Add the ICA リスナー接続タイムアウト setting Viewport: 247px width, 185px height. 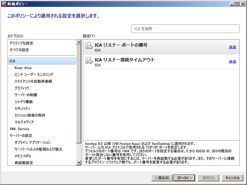(x=232, y=62)
